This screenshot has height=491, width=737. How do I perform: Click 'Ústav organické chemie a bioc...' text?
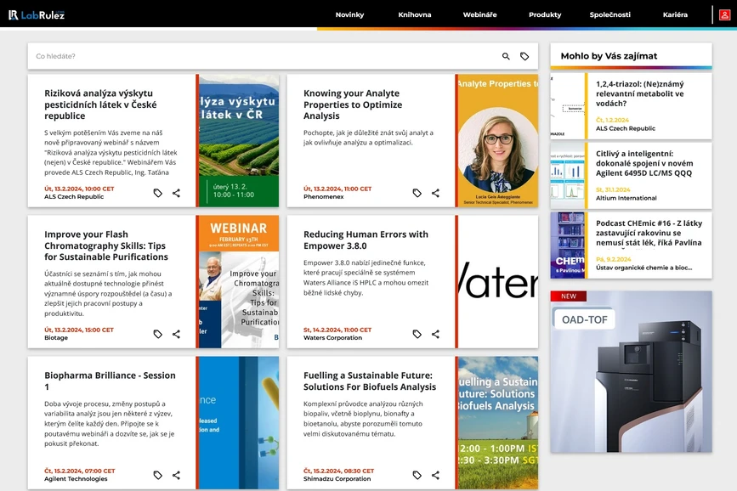coord(644,268)
